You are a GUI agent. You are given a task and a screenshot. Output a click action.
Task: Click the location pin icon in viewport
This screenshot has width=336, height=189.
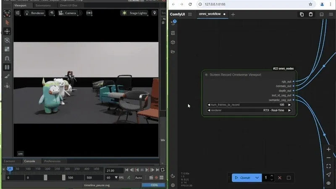coord(155,13)
